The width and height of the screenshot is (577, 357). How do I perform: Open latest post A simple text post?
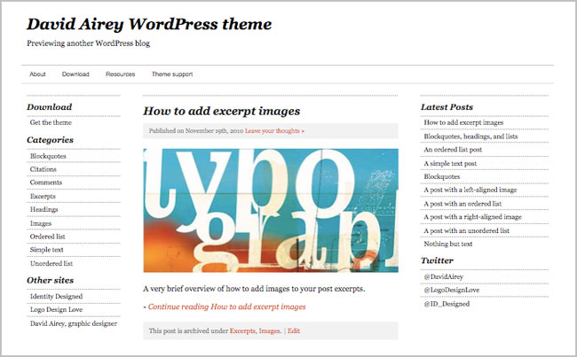pos(450,164)
